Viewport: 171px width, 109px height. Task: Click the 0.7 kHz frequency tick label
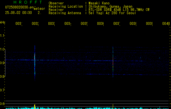click(2, 90)
